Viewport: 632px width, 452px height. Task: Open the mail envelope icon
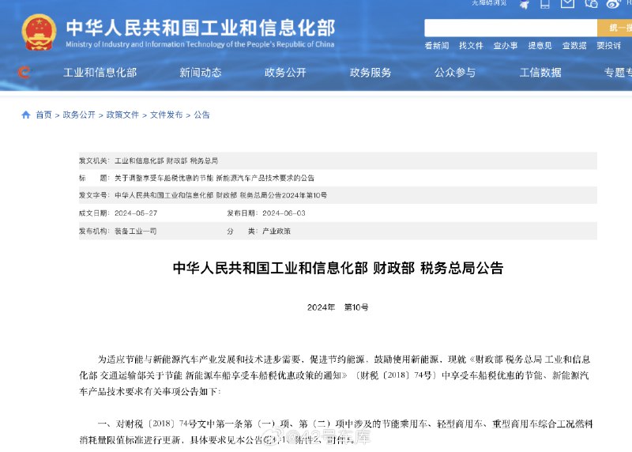click(x=567, y=4)
